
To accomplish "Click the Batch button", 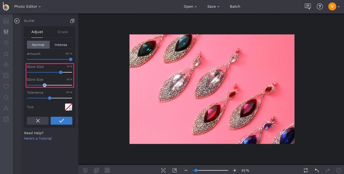I will tap(235, 7).
